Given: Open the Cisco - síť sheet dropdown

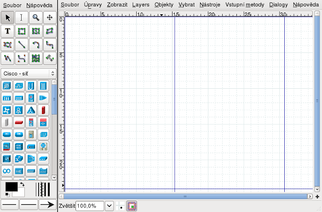Looking at the screenshot, I should tap(28, 73).
